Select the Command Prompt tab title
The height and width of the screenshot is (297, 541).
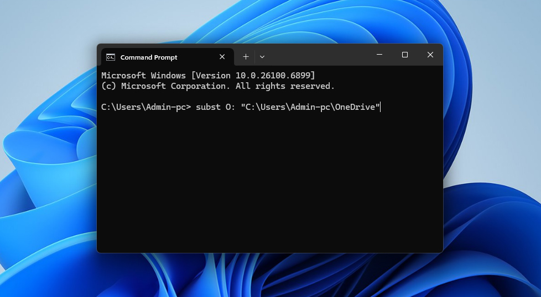(149, 57)
